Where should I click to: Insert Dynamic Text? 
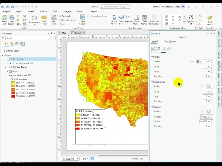tap(191, 19)
